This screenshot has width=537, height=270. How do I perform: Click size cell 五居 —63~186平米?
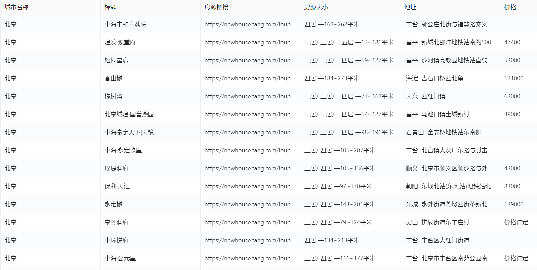(349, 42)
